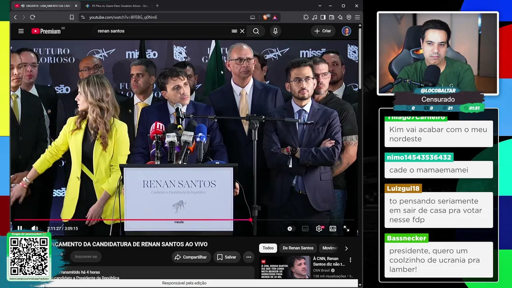Click the Inscrever-se subscribe button
The width and height of the screenshot is (512, 288).
point(86,257)
